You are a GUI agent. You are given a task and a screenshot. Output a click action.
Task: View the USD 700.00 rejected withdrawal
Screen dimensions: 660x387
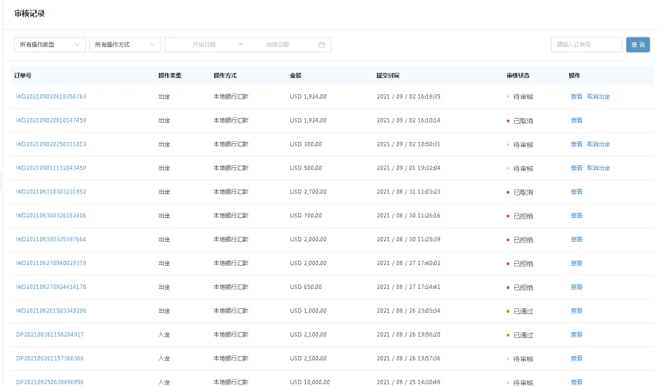576,216
